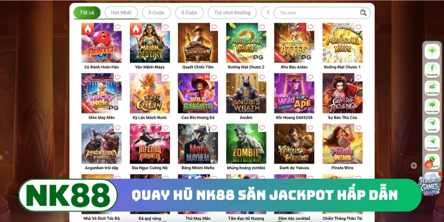The width and height of the screenshot is (444, 222).
Task: Toggle heart on Kỳ Lân Mách Nước
Action: (165, 77)
